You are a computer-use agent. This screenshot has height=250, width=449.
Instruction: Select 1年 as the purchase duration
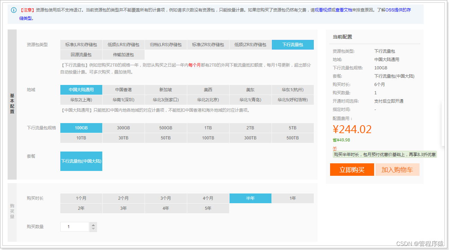tap(293, 198)
